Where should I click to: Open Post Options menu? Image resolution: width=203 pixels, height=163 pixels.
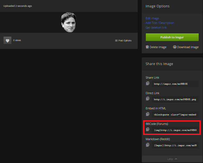(x=123, y=41)
